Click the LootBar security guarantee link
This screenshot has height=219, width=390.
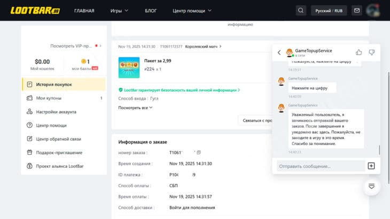pyautogui.click(x=180, y=90)
